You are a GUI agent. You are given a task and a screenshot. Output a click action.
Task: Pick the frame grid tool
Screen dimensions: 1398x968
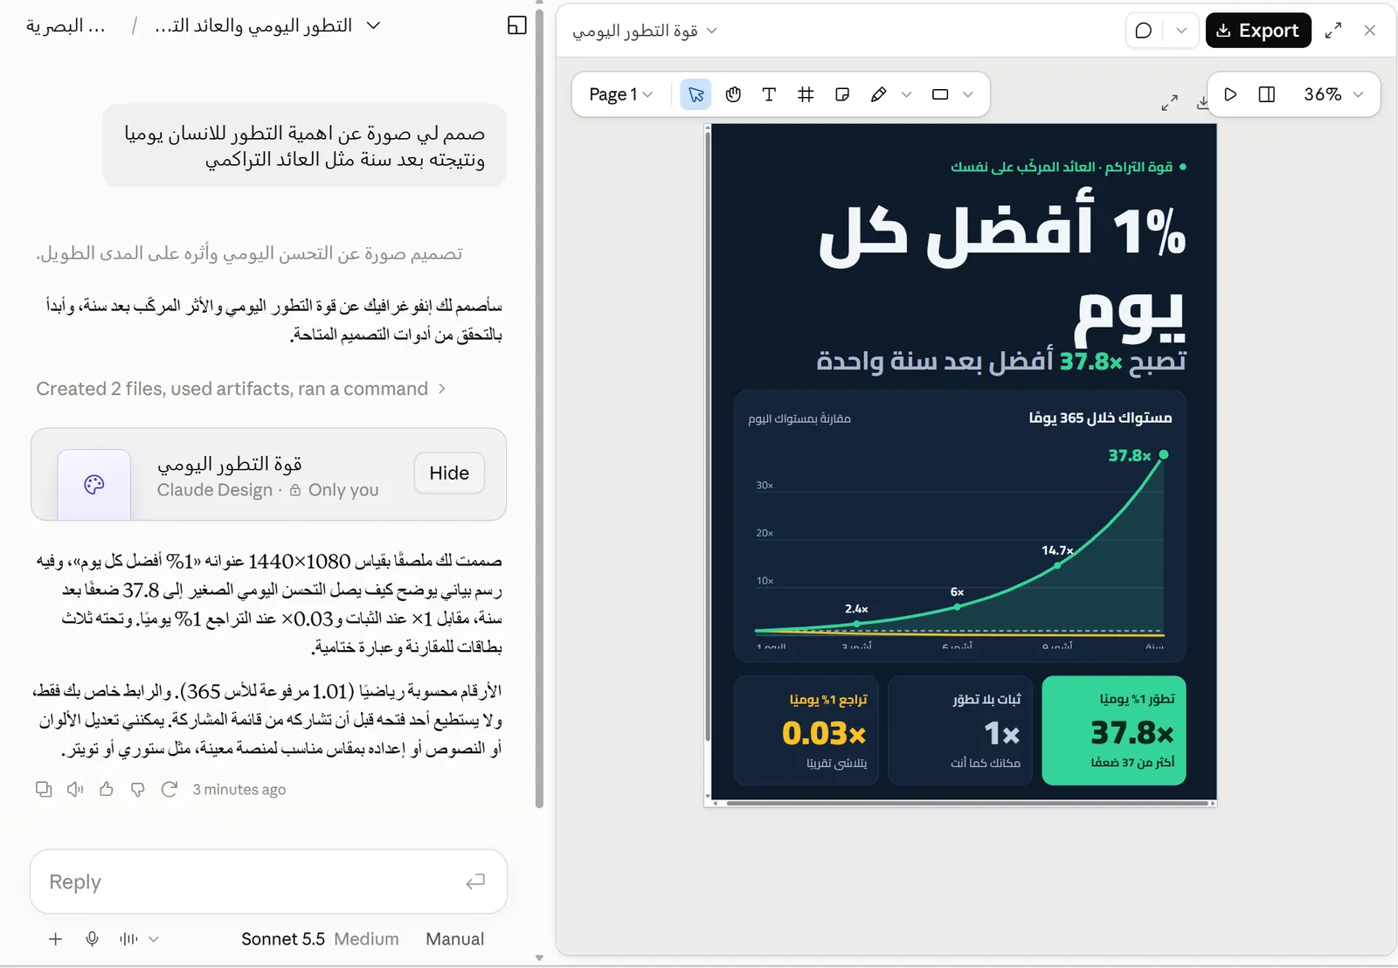(806, 94)
